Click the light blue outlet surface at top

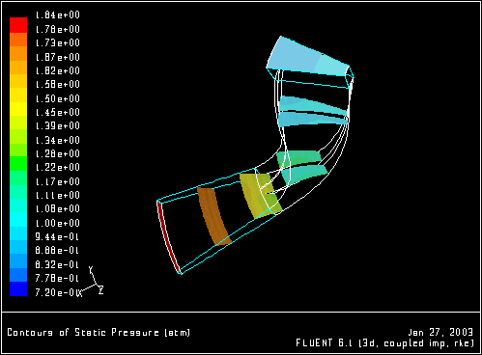point(307,57)
